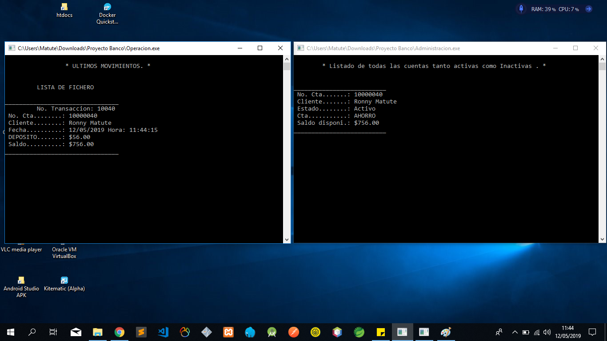Image resolution: width=607 pixels, height=341 pixels.
Task: Click Operacion.exe title bar path
Action: [x=89, y=48]
